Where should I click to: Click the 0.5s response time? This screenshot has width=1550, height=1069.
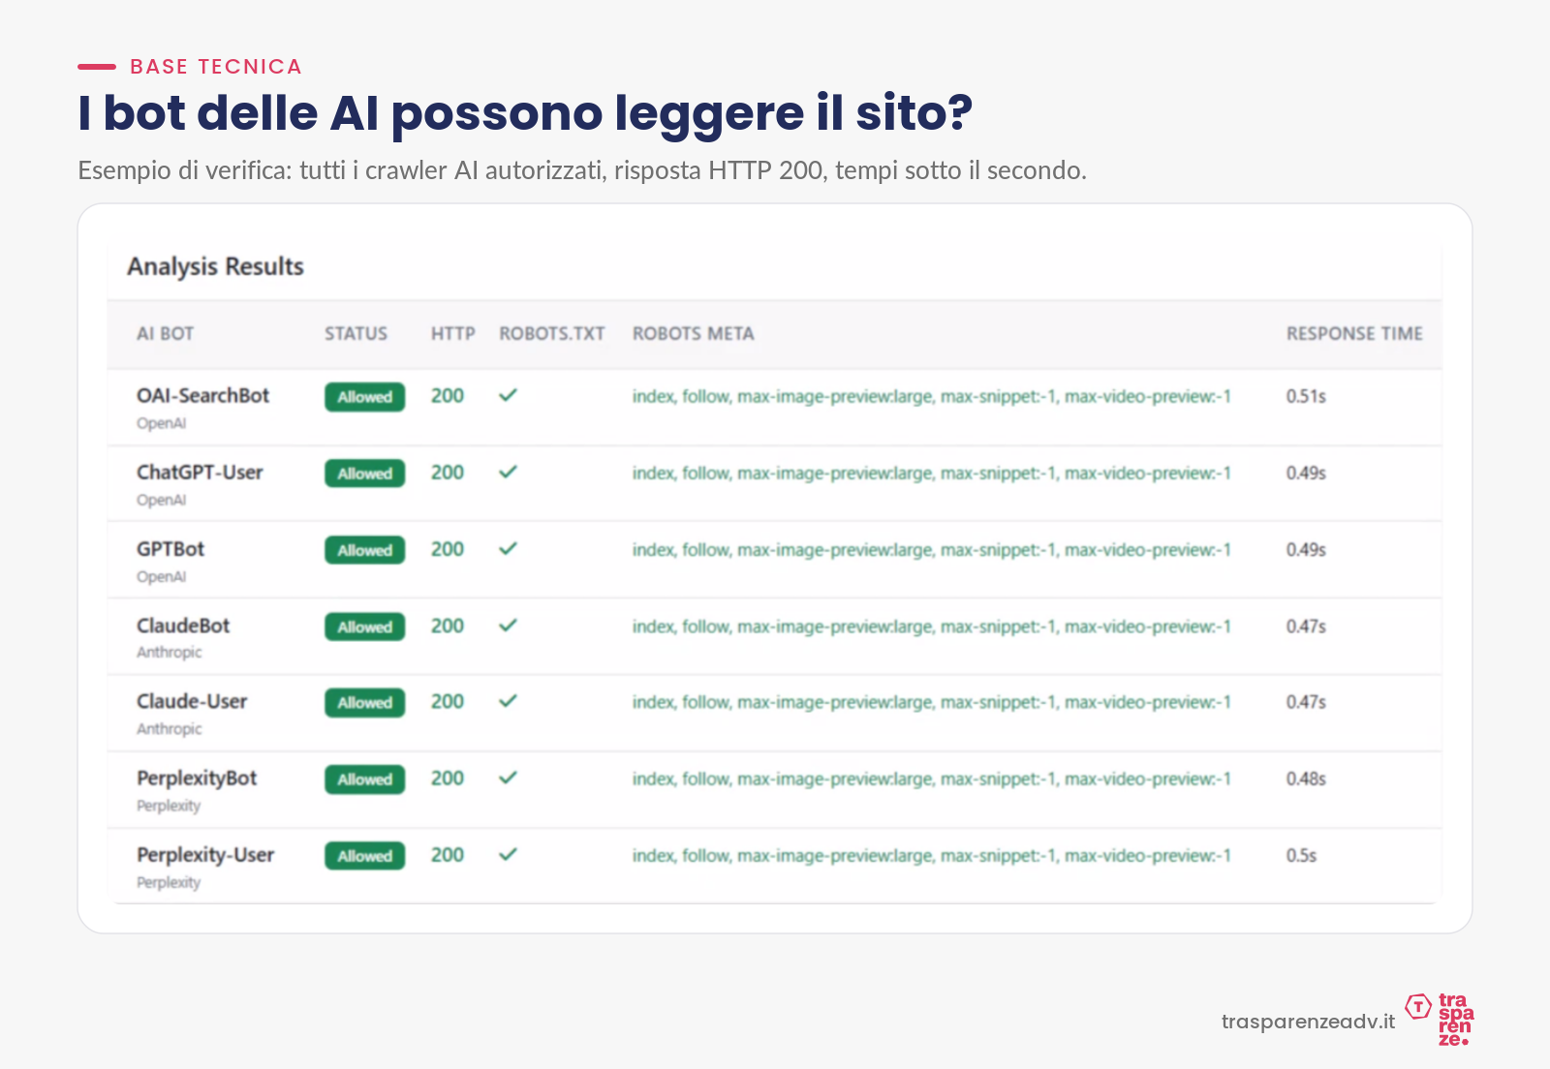1301,855
